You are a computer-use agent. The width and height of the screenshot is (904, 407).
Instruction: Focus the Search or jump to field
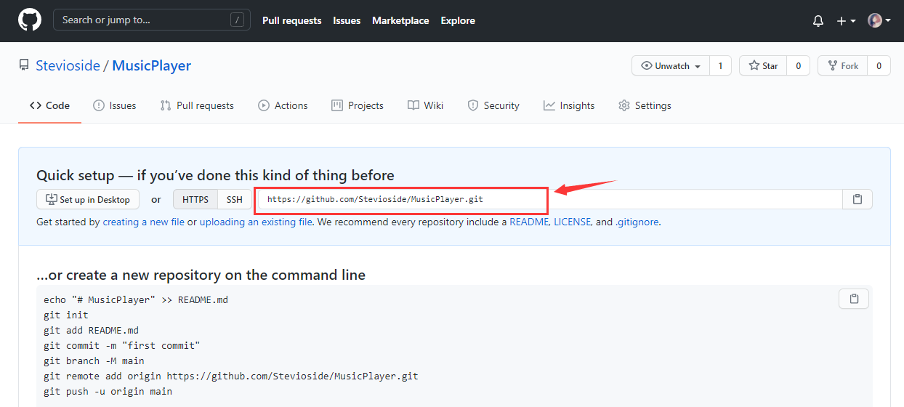(152, 20)
